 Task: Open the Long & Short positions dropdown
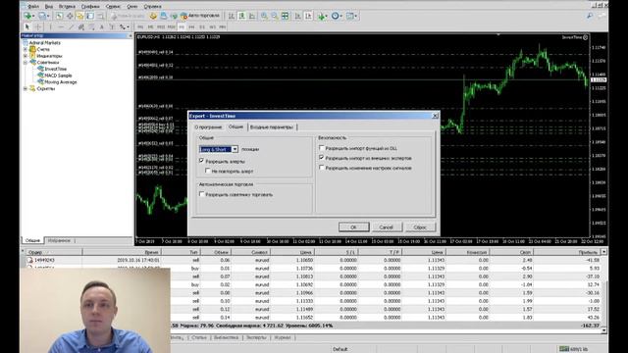coord(235,149)
